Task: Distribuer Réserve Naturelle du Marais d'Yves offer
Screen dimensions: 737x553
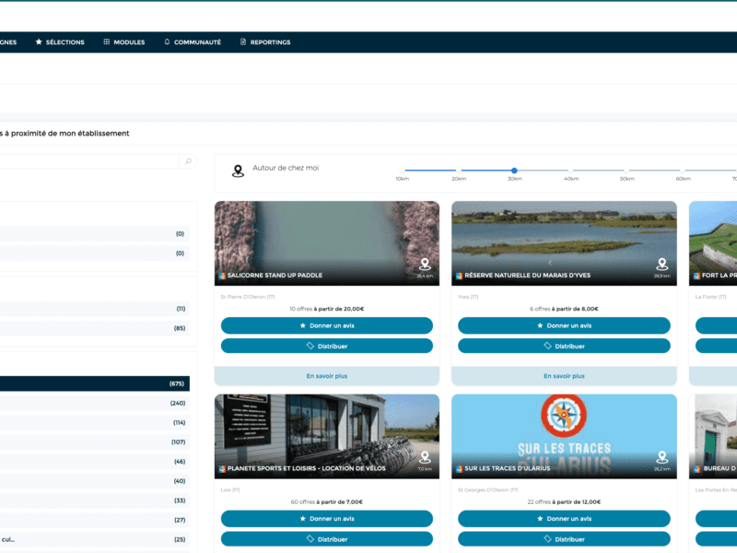Action: point(564,347)
